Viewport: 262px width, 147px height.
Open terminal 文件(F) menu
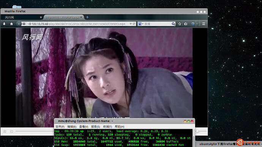point(60,126)
